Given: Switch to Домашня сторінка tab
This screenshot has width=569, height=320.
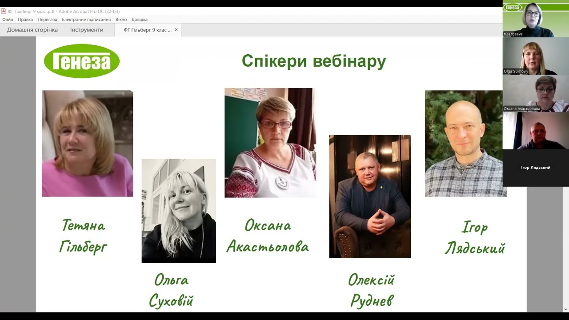Looking at the screenshot, I should [32, 30].
